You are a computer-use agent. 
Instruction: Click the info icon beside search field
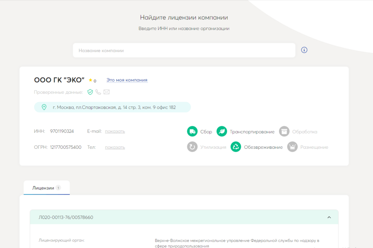pyautogui.click(x=304, y=50)
